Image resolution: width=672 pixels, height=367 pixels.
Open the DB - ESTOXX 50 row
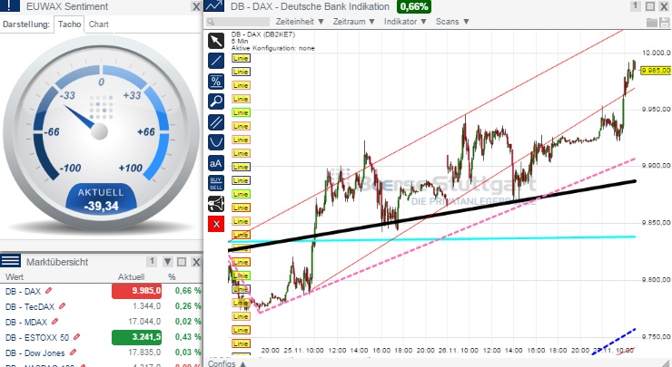coord(101,337)
